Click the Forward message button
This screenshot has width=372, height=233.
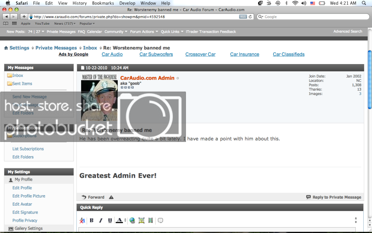[93, 197]
